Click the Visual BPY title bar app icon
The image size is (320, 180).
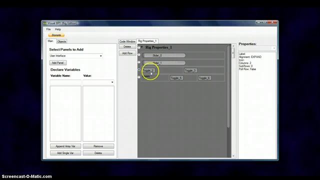point(45,23)
